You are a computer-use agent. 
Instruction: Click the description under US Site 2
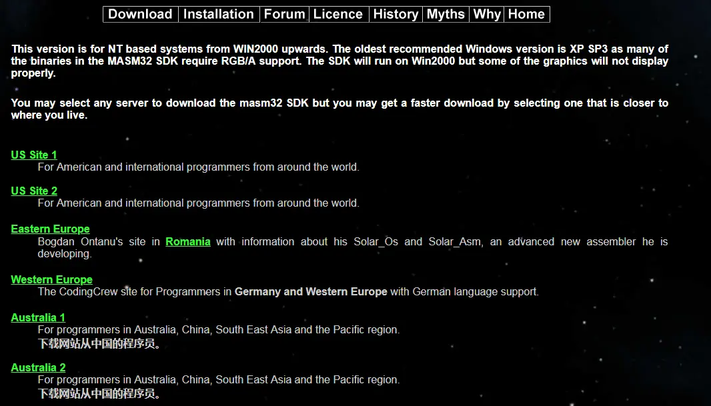[x=199, y=203]
